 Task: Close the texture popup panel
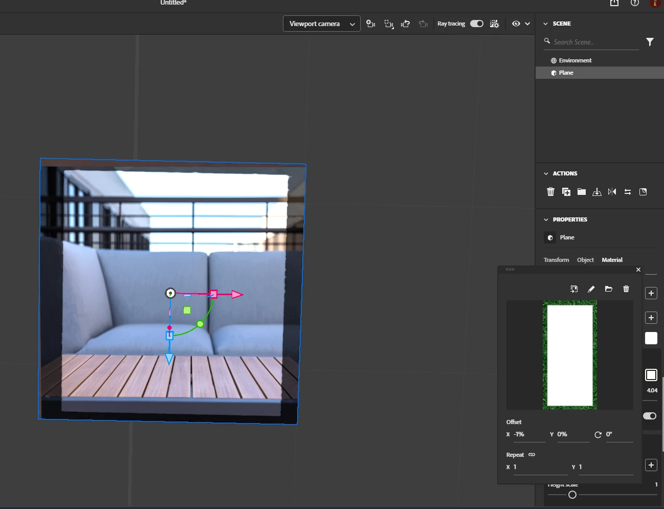(x=638, y=270)
